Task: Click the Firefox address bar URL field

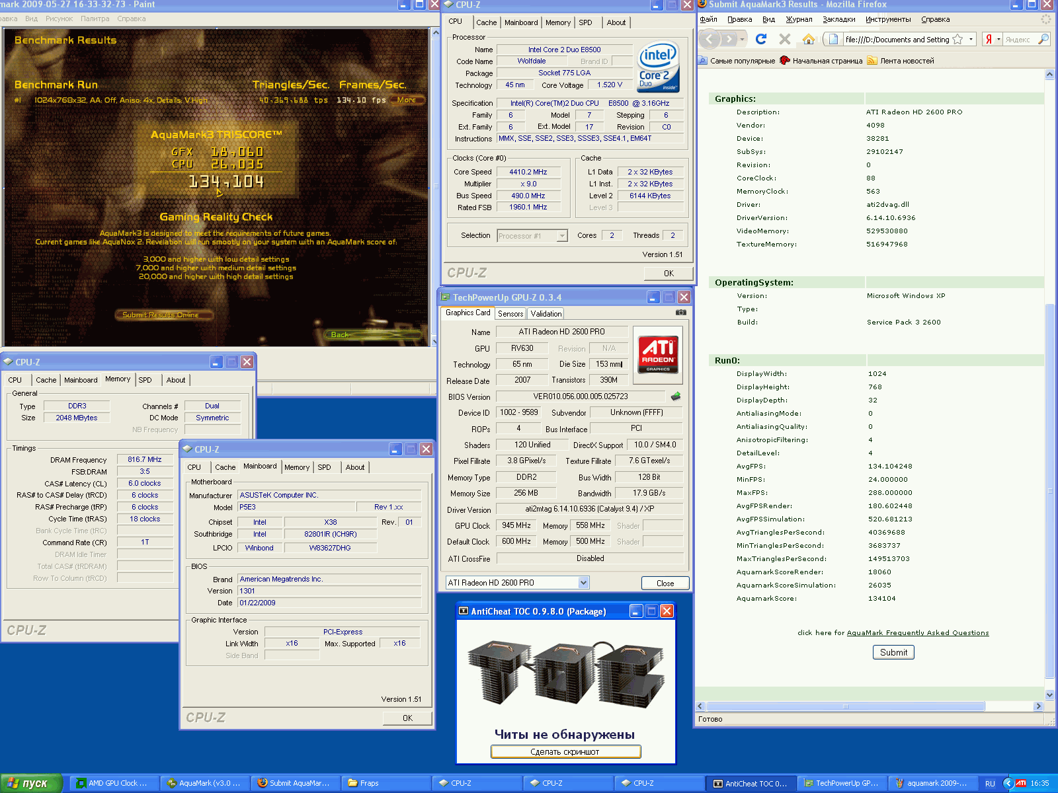Action: (x=897, y=40)
